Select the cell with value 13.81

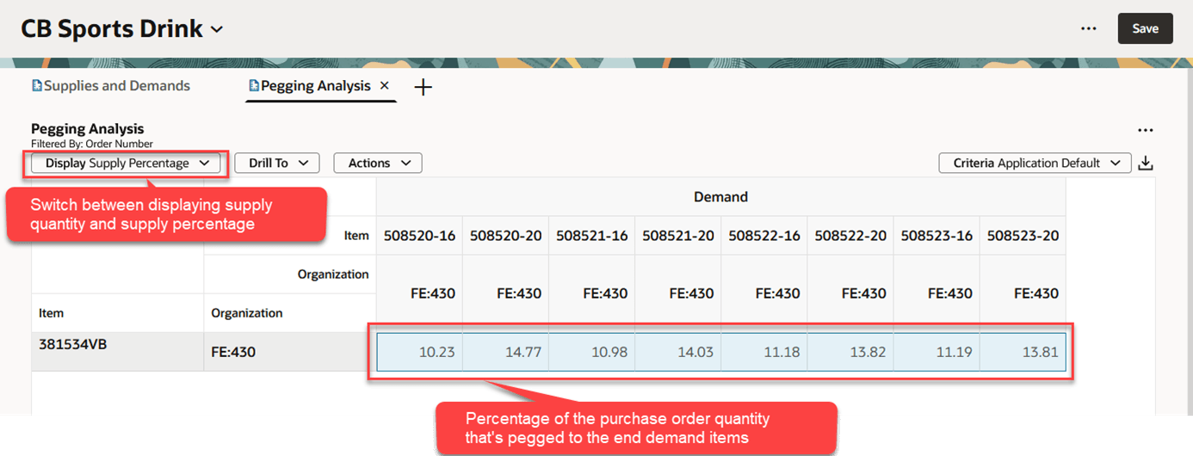(x=1023, y=352)
